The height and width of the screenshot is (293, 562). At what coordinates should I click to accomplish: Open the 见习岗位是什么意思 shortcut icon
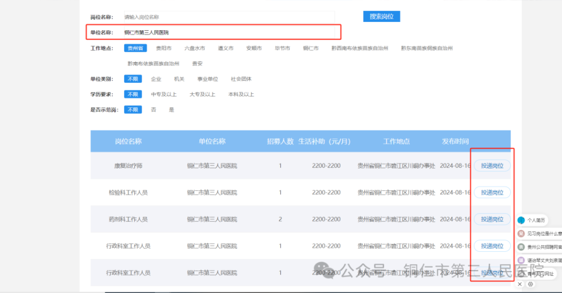click(x=521, y=233)
